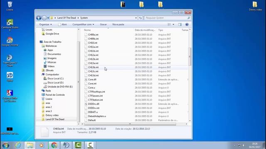Screen dimensions: 266x149
Task: Select the file CH10.int
Action: [x=93, y=43]
